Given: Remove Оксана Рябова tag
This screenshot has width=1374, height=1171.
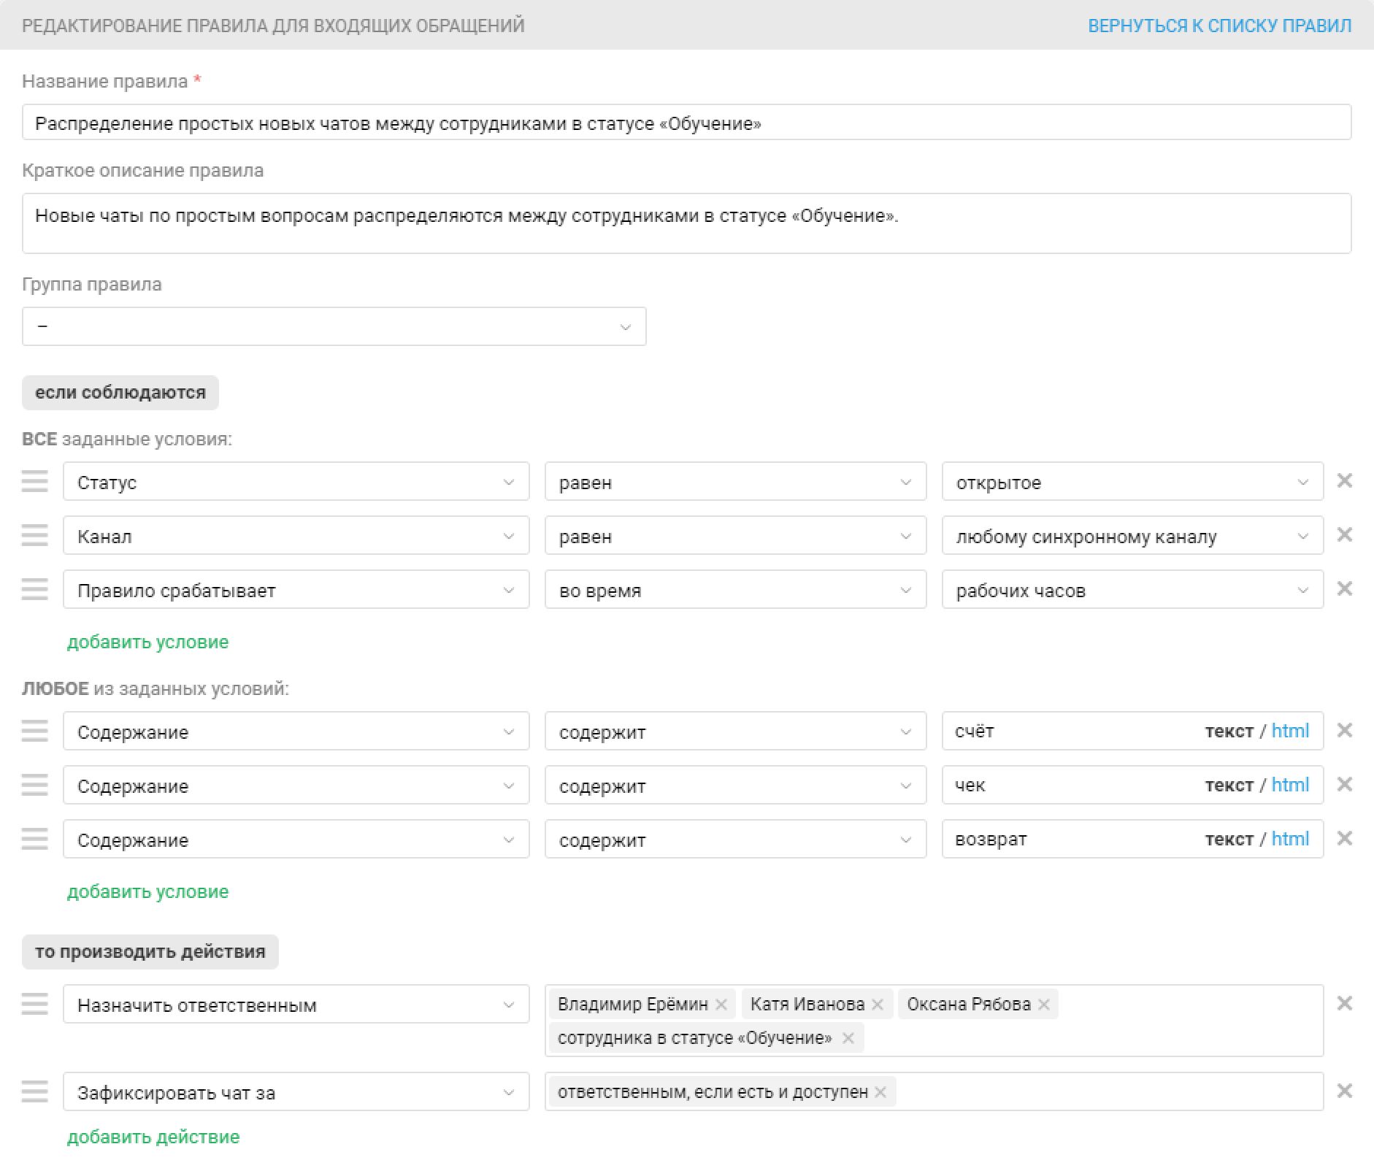Looking at the screenshot, I should [1044, 1005].
